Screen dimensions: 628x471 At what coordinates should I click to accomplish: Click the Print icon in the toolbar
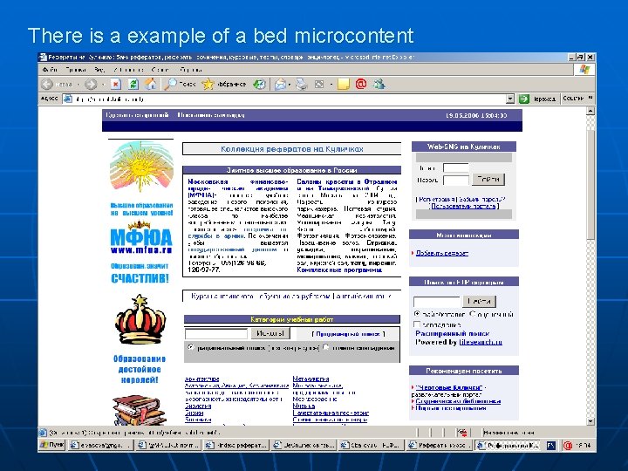tap(302, 84)
